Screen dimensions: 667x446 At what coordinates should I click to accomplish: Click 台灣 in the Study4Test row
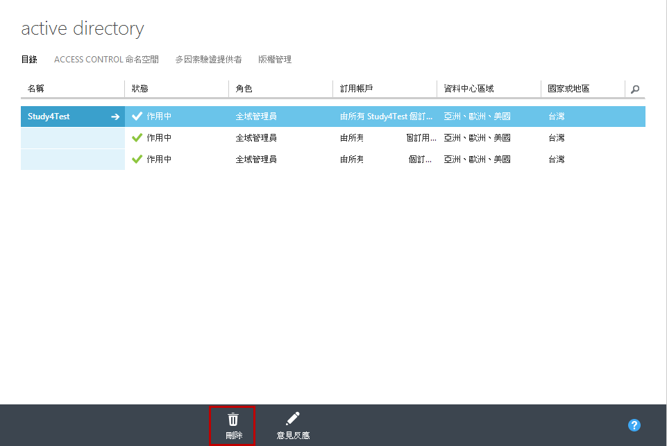(x=556, y=117)
